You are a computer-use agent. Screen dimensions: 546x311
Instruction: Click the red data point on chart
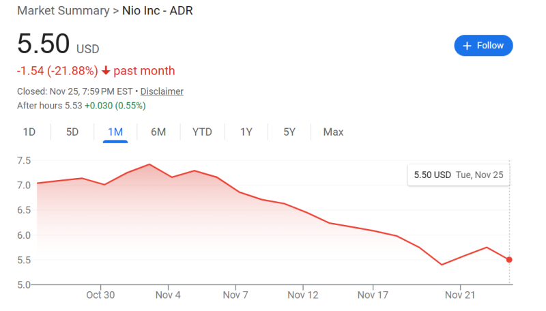tap(509, 260)
